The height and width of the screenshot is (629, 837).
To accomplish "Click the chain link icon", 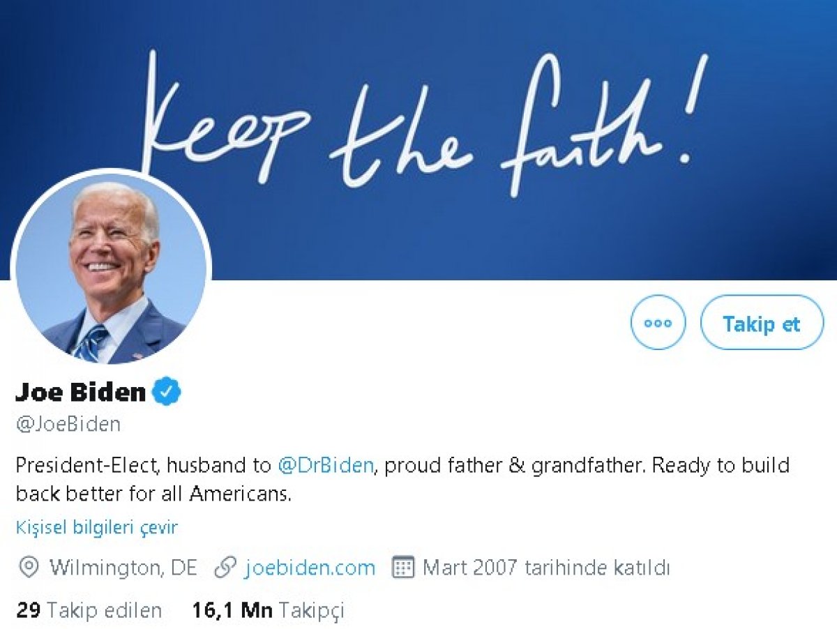I will (225, 568).
